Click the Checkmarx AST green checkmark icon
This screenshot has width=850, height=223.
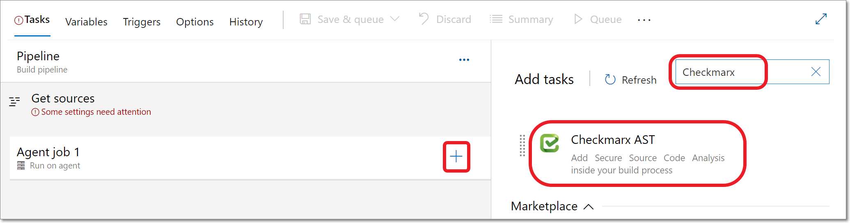click(x=550, y=143)
